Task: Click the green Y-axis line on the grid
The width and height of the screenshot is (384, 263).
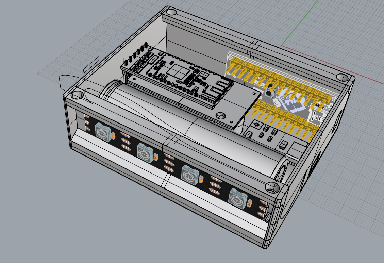Action: pyautogui.click(x=300, y=23)
